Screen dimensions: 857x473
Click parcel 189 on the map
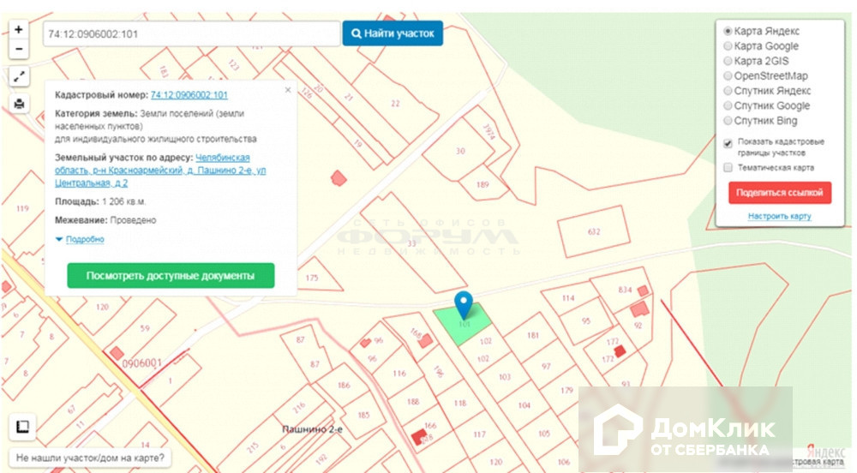[482, 184]
